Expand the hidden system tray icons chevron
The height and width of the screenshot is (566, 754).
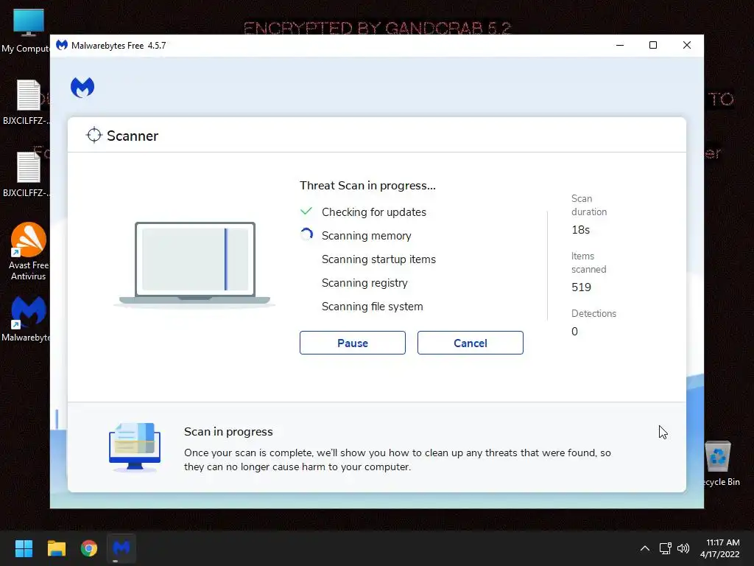[x=645, y=548]
